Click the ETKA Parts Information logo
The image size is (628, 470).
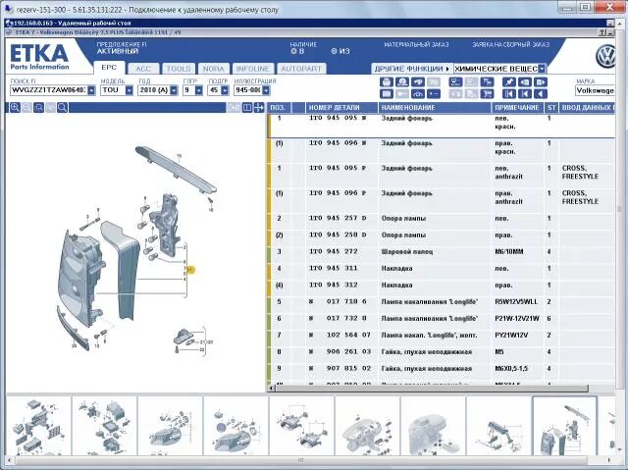pos(39,57)
